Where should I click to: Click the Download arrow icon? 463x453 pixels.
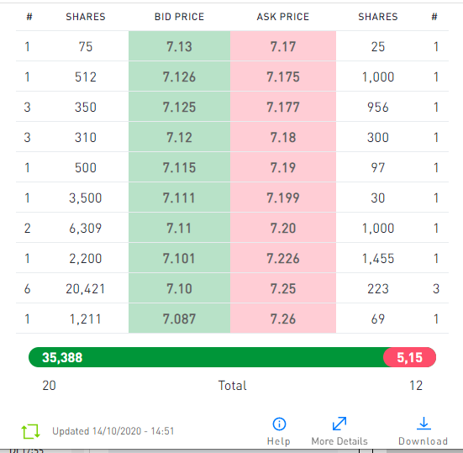tap(424, 424)
